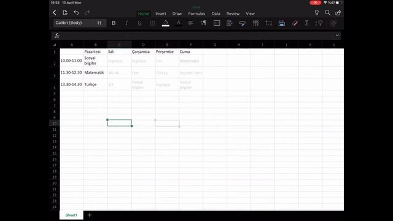Tap the Wrap Text icon
Viewport: 393px width, 221px height.
(x=204, y=23)
